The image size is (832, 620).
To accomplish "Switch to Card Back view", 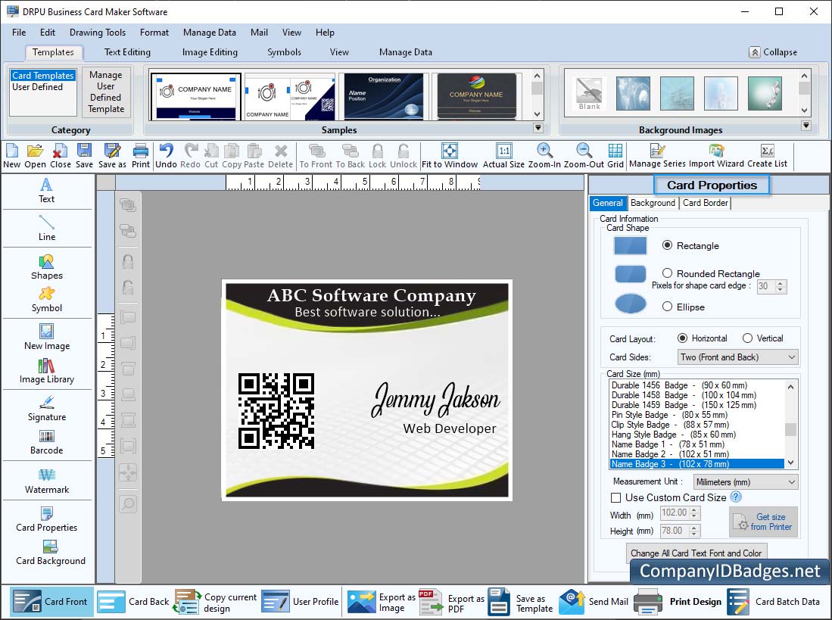I will pos(132,601).
